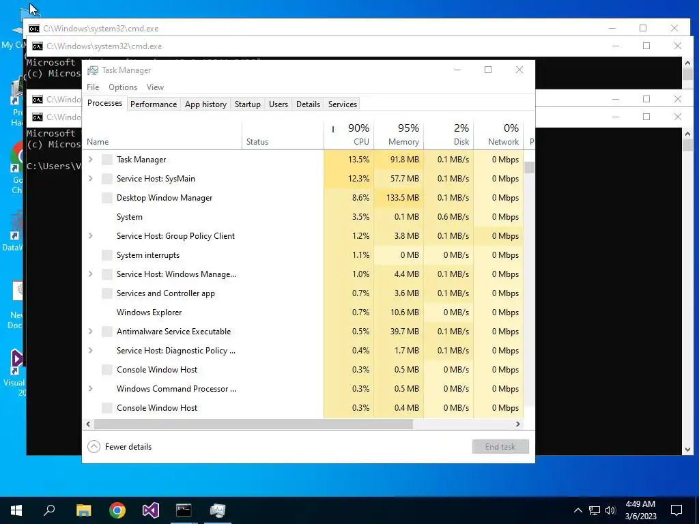Open the volume tray icon
Viewport: 699px width, 524px height.
tap(611, 510)
